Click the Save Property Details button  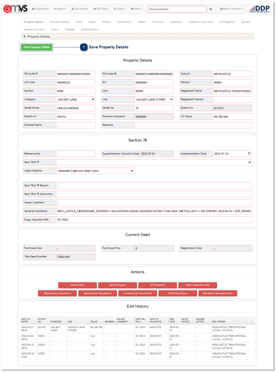36,47
